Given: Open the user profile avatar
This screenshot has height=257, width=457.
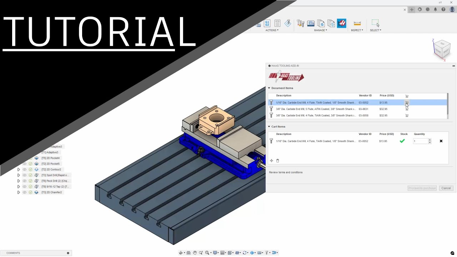Looking at the screenshot, I should (452, 10).
